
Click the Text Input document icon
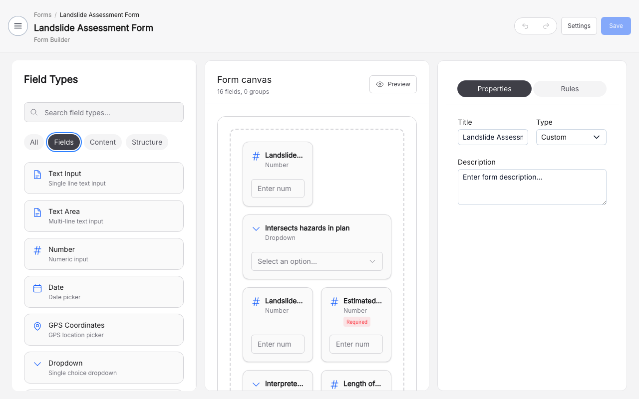coord(37,175)
